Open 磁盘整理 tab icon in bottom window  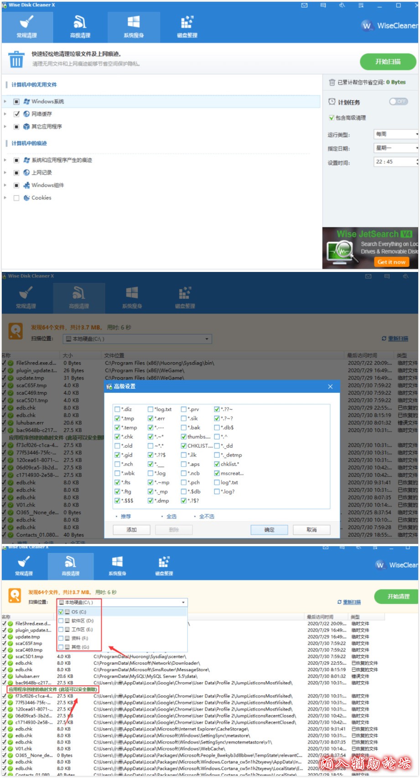tap(164, 562)
